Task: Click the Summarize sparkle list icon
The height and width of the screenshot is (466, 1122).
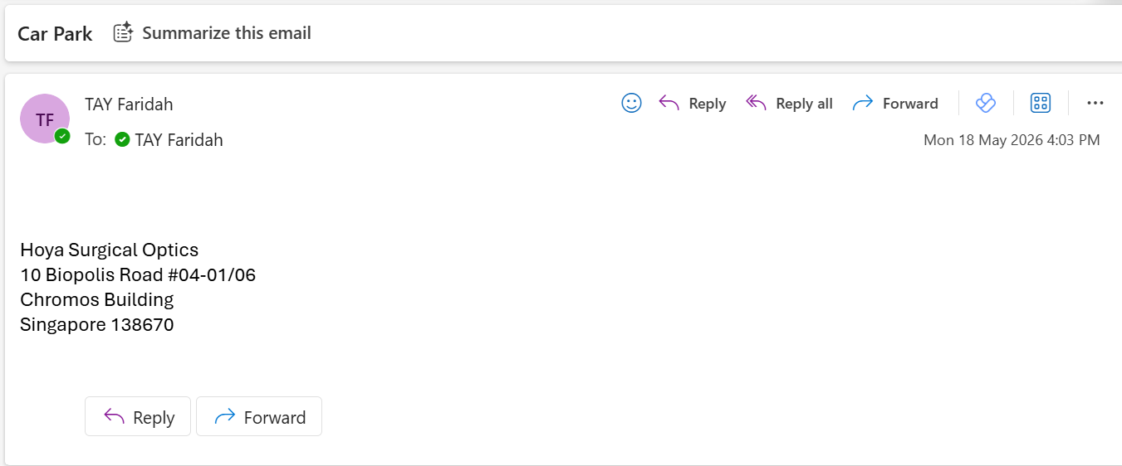Action: pos(123,32)
